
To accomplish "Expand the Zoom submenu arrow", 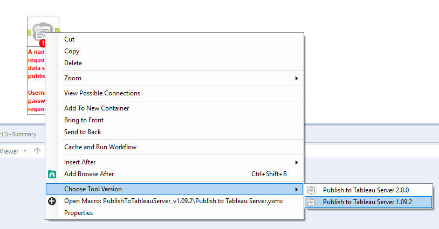I will [296, 78].
